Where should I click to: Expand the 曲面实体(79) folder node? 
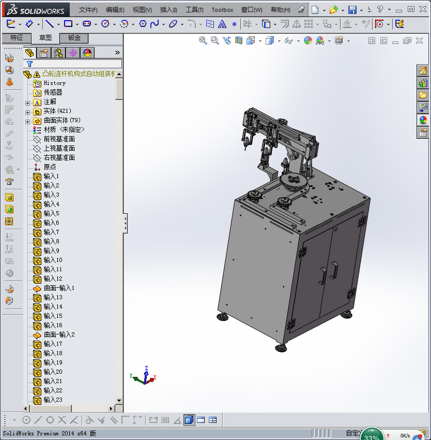point(27,122)
